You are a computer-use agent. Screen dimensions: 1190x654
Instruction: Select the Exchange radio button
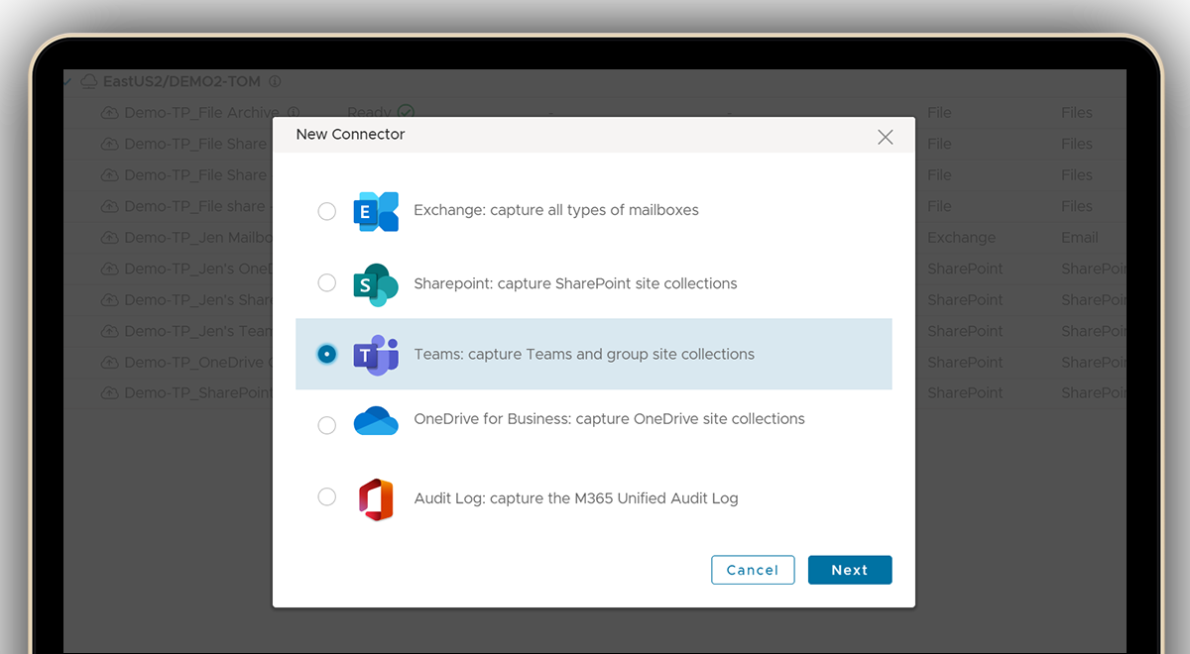[x=326, y=211]
